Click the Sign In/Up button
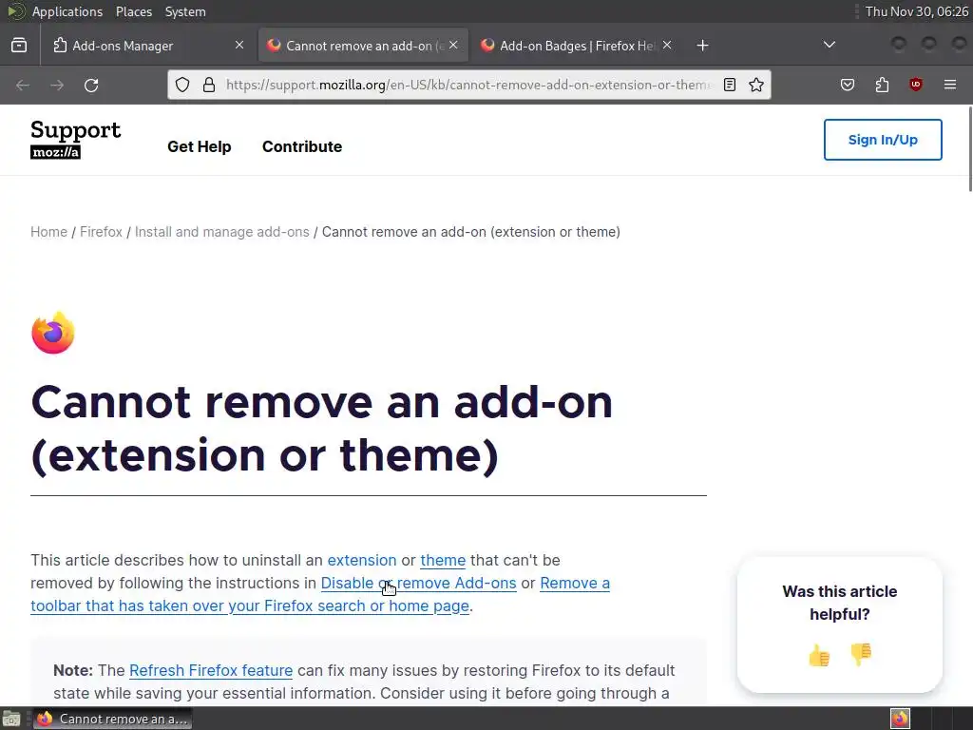The width and height of the screenshot is (973, 730). (883, 140)
